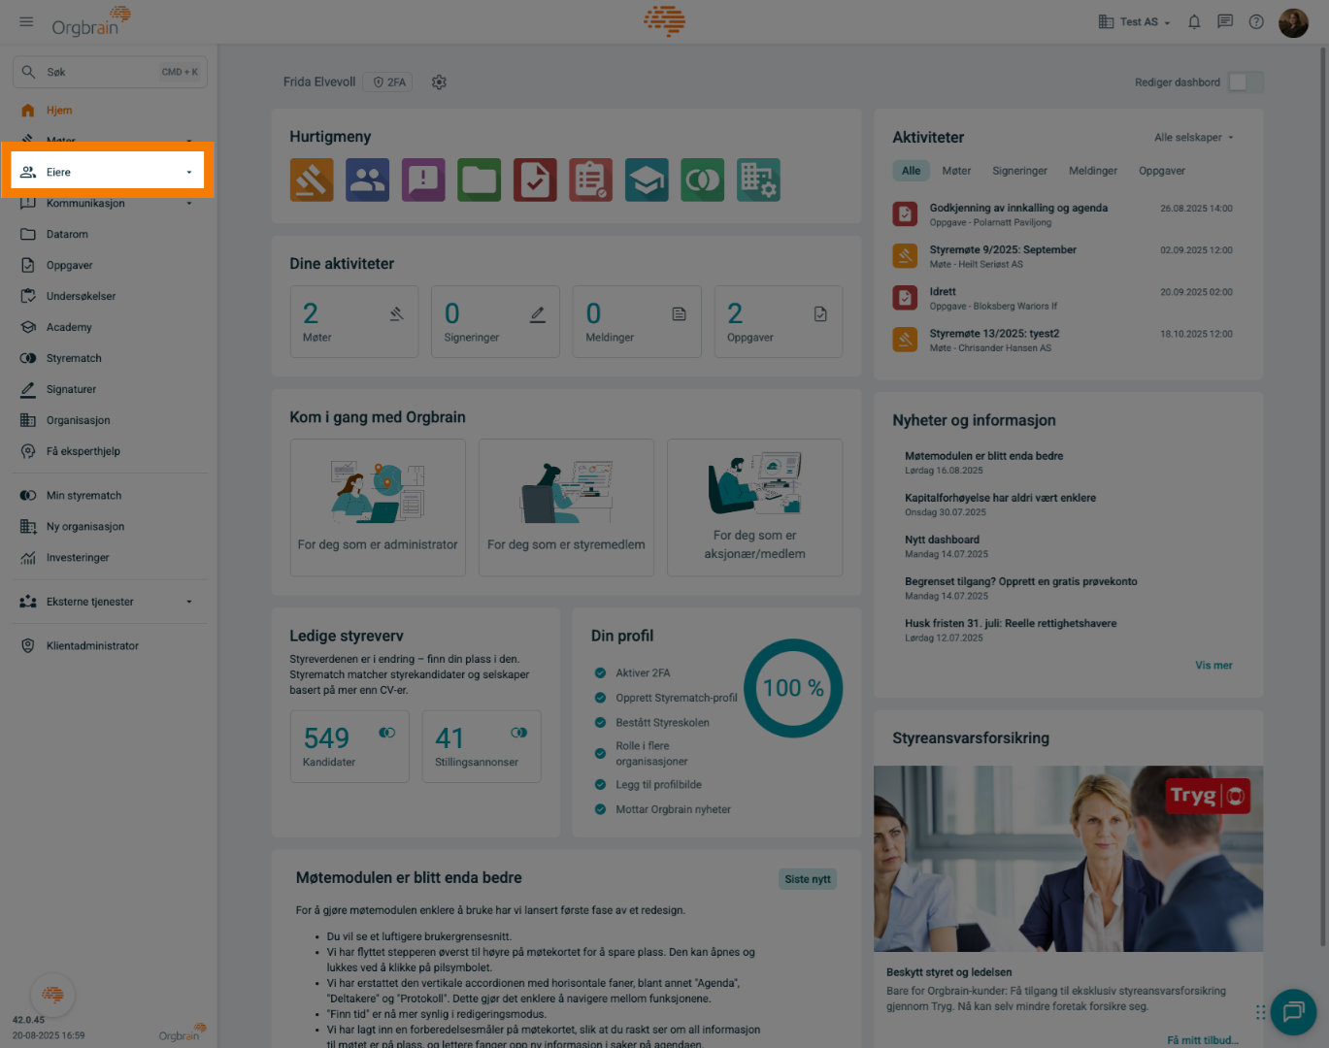
Task: Switch to the Møter tab in Aktiviteter
Action: 956,171
